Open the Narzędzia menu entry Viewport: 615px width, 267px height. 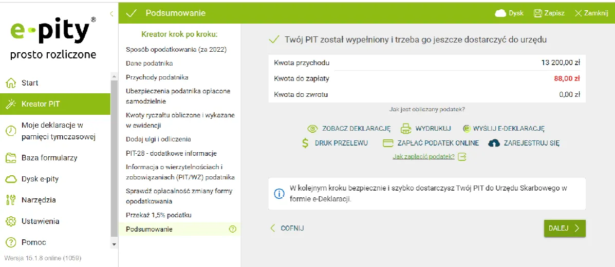click(x=39, y=200)
